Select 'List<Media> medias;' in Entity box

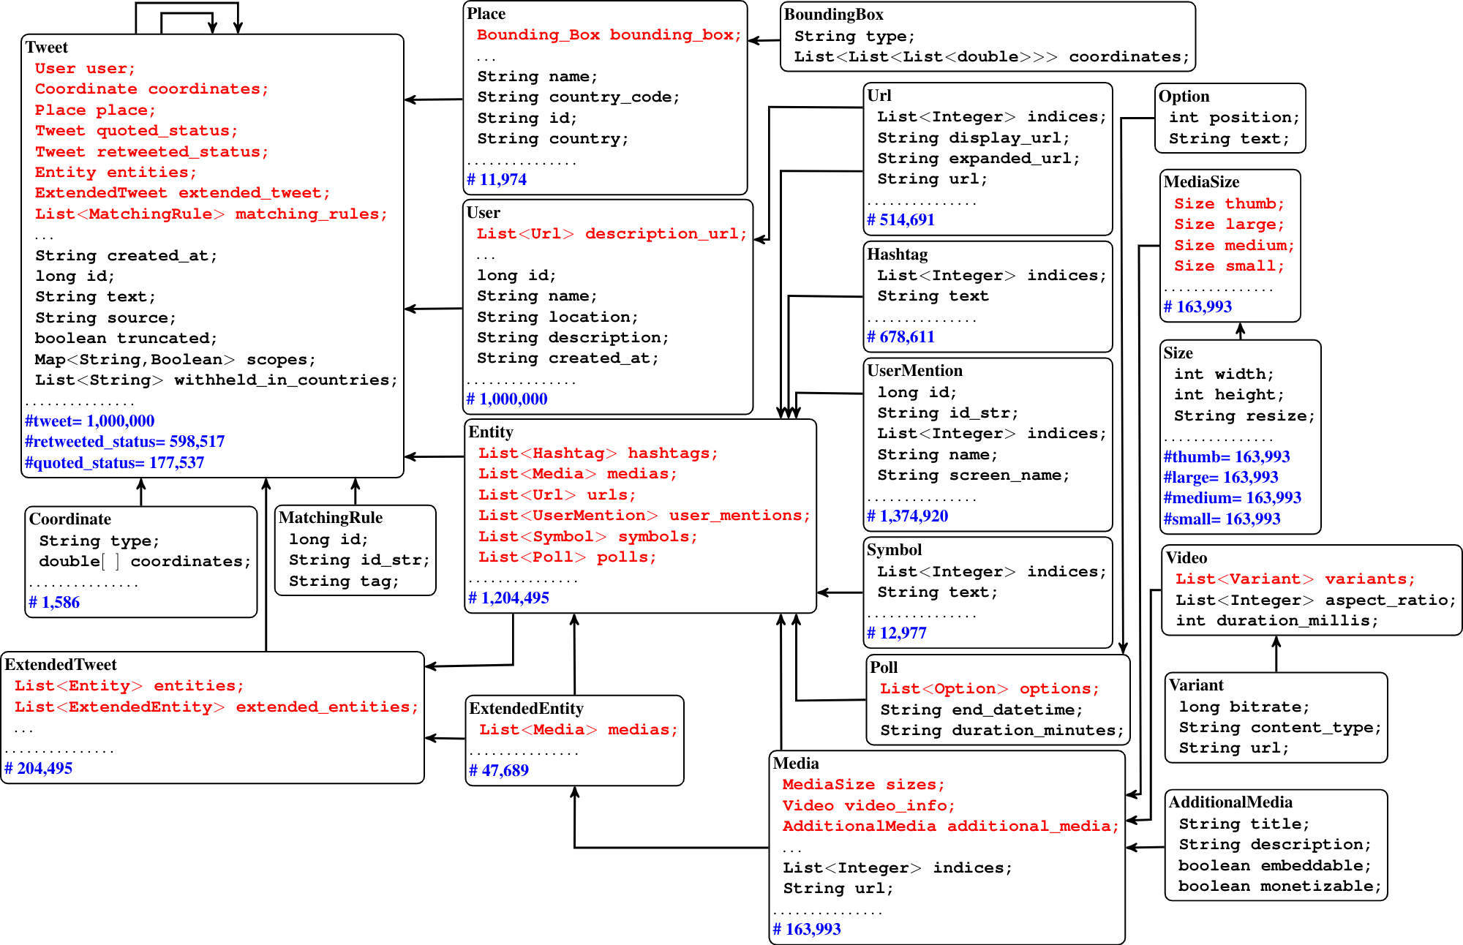(577, 474)
